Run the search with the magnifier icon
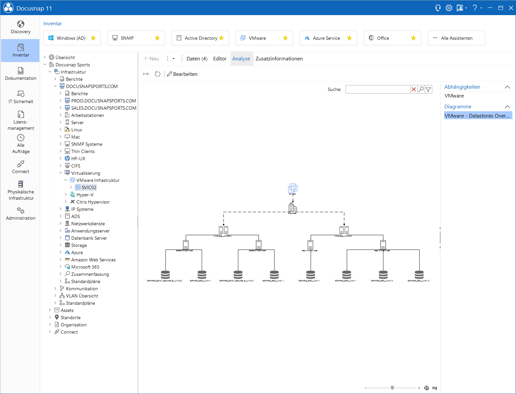The height and width of the screenshot is (394, 516). click(x=421, y=89)
